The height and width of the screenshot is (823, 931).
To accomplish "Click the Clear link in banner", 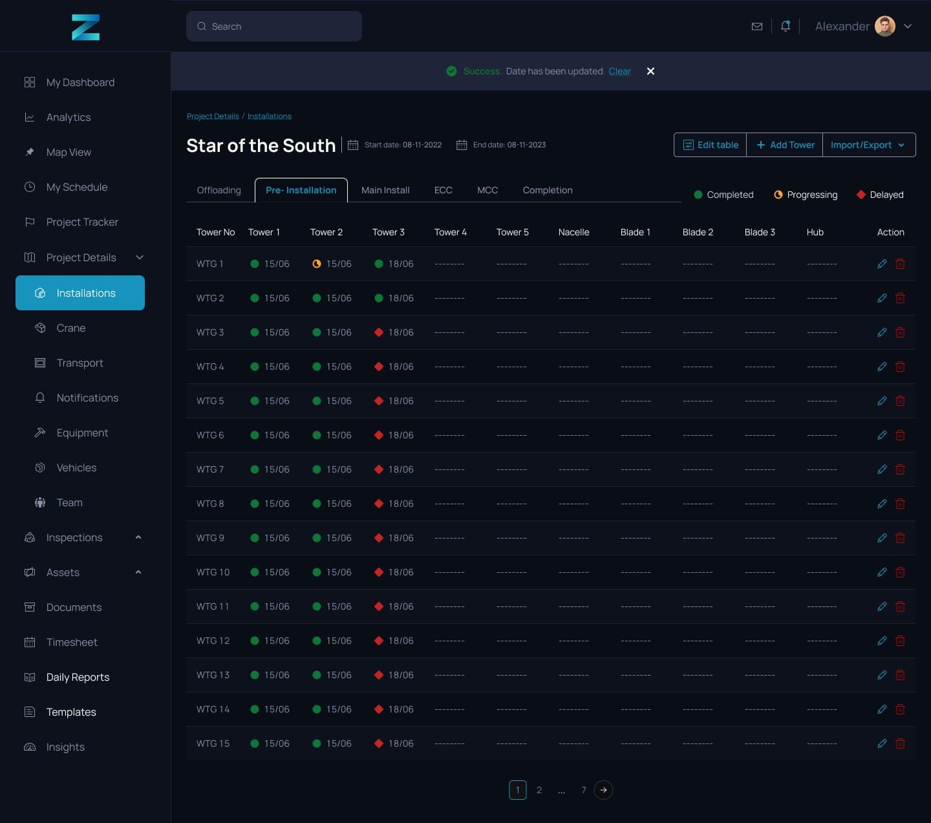I will tap(619, 71).
